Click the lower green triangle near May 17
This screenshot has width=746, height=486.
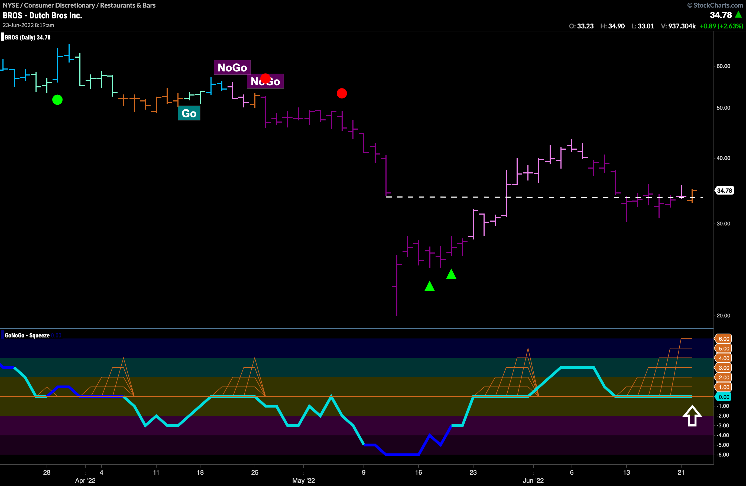[x=429, y=286]
